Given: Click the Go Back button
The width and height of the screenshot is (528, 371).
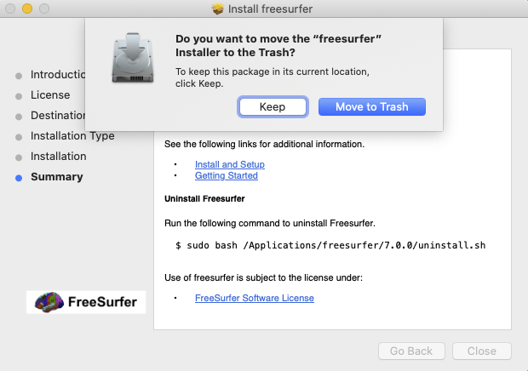Looking at the screenshot, I should click(411, 351).
